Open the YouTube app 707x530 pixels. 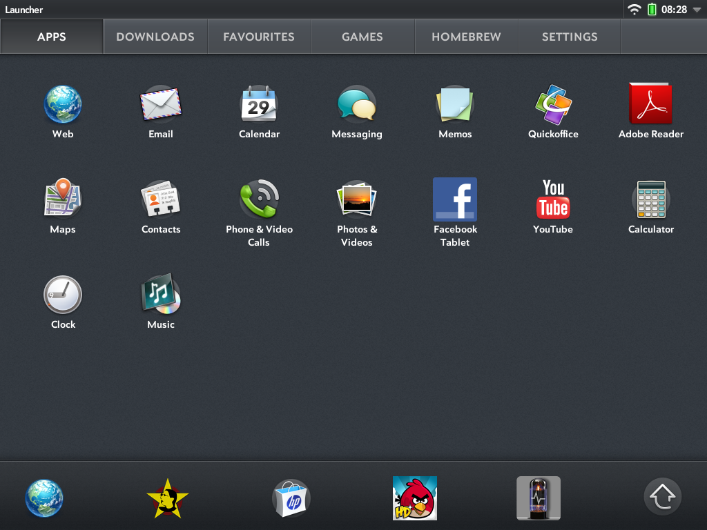click(x=553, y=199)
